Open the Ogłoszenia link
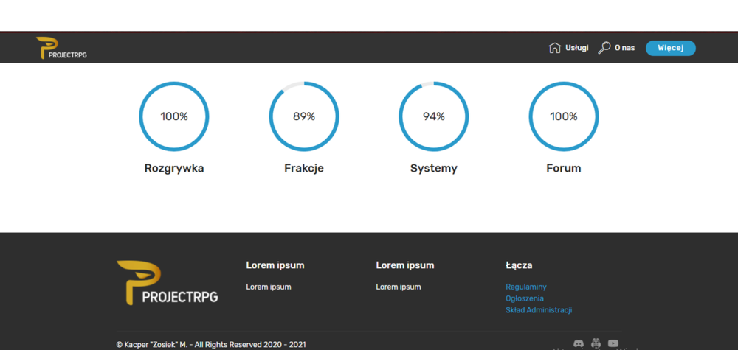This screenshot has height=350, width=738. 524,298
